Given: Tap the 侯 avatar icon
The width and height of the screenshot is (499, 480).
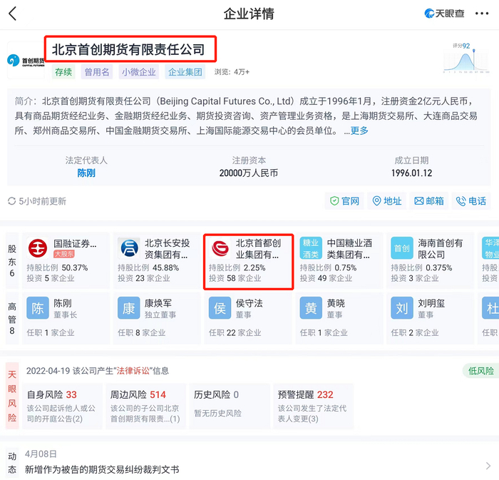Looking at the screenshot, I should click(x=220, y=308).
